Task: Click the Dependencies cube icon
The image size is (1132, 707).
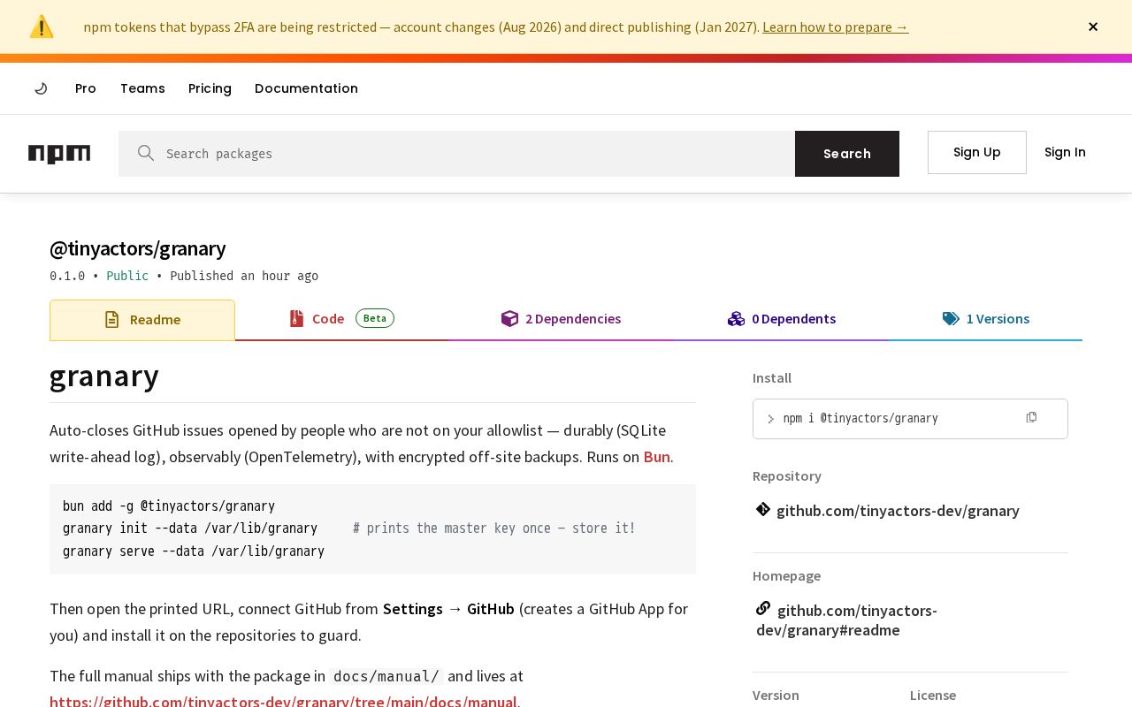Action: (509, 318)
